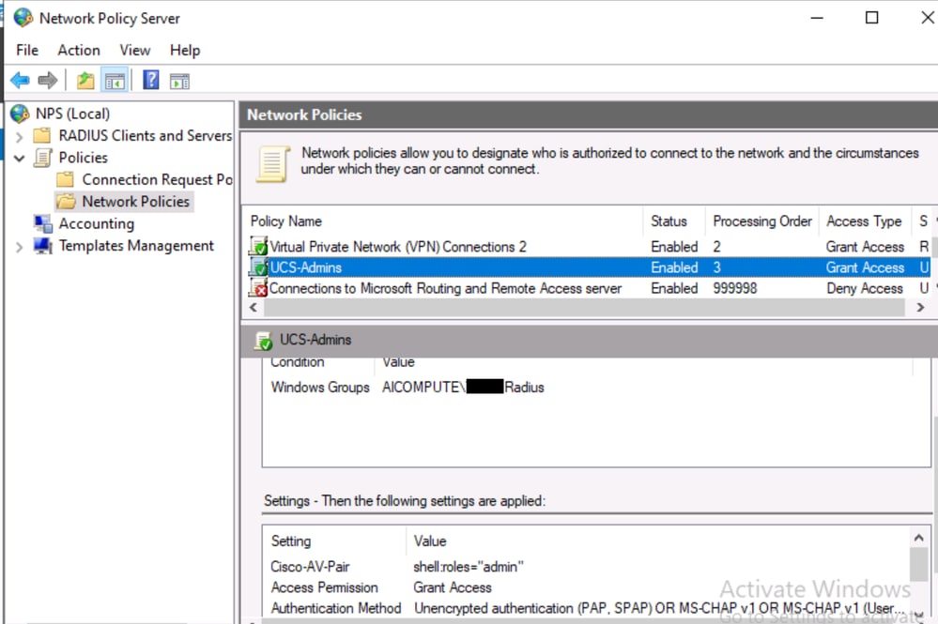
Task: Click the Back arrow toolbar icon
Action: click(x=21, y=80)
